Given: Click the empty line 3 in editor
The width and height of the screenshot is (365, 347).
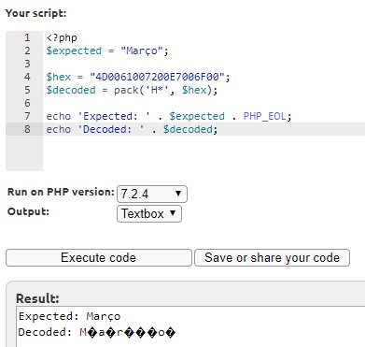Looking at the screenshot, I should pyautogui.click(x=204, y=64).
